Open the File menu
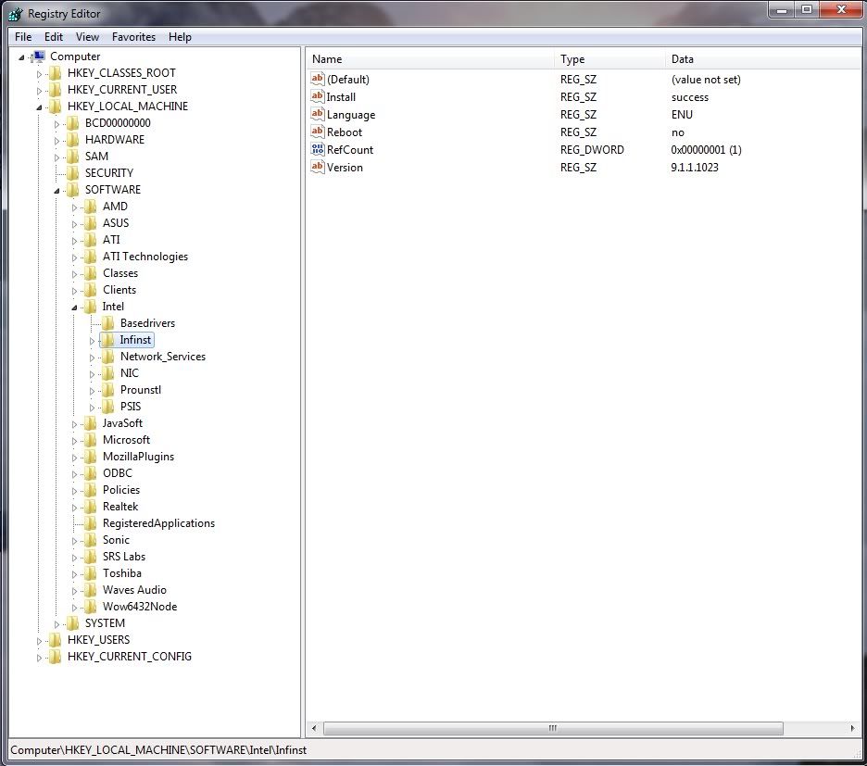Image resolution: width=867 pixels, height=766 pixels. click(x=23, y=36)
